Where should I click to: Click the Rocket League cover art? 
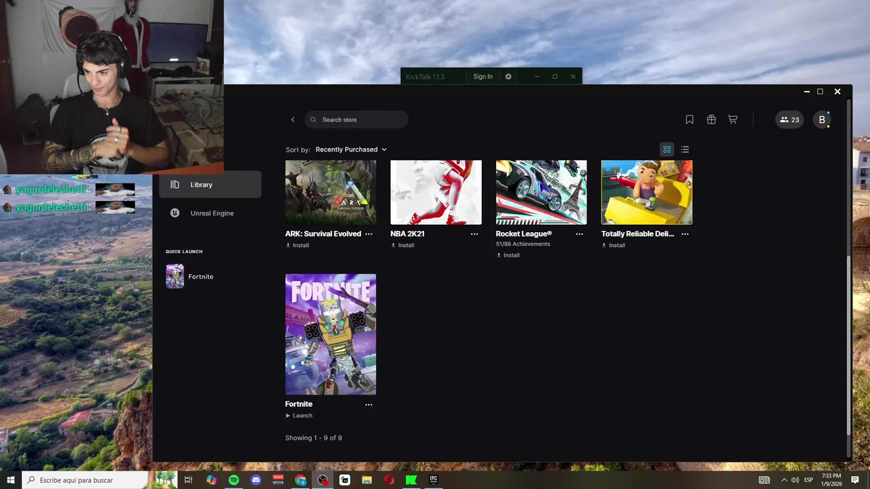click(x=541, y=192)
